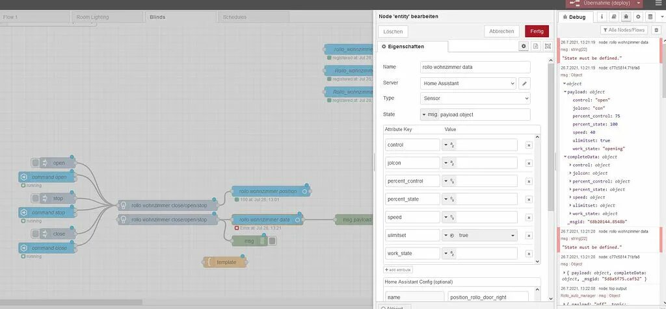Expand completeData work_state object
666x309 pixels.
[x=570, y=214]
